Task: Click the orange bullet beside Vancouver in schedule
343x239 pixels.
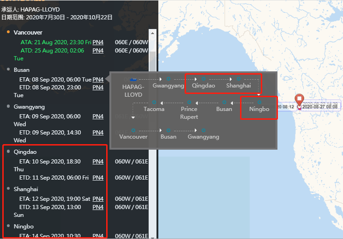Action: 8,32
